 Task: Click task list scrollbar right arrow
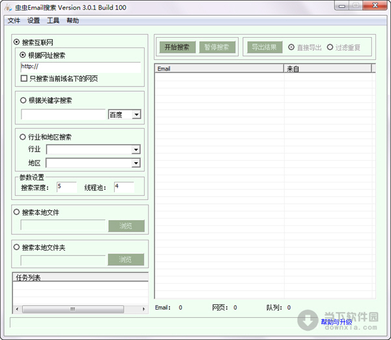click(143, 309)
